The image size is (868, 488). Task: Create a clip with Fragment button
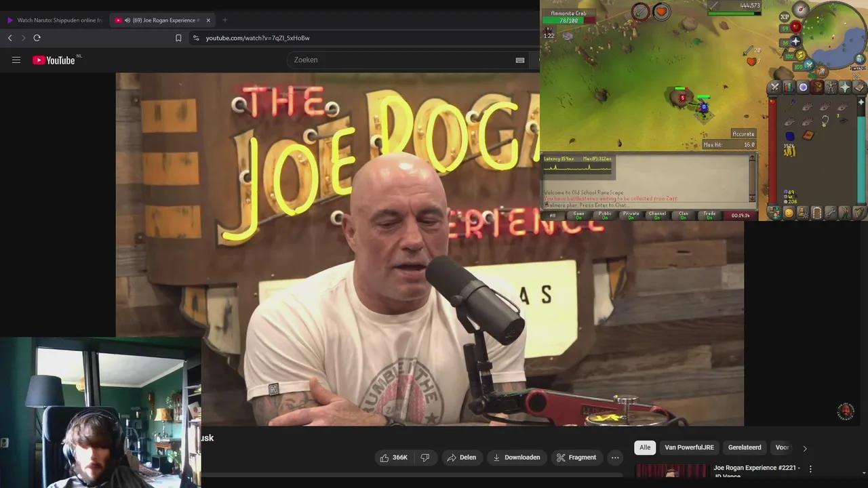(576, 457)
